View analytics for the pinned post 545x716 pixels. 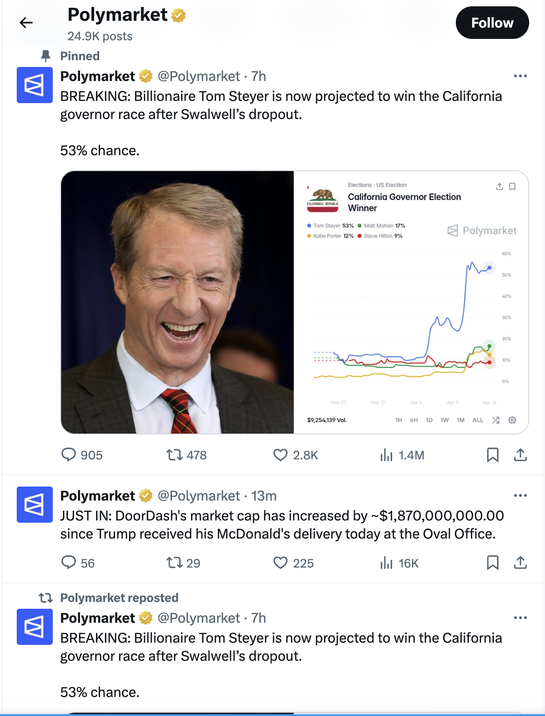pos(386,454)
